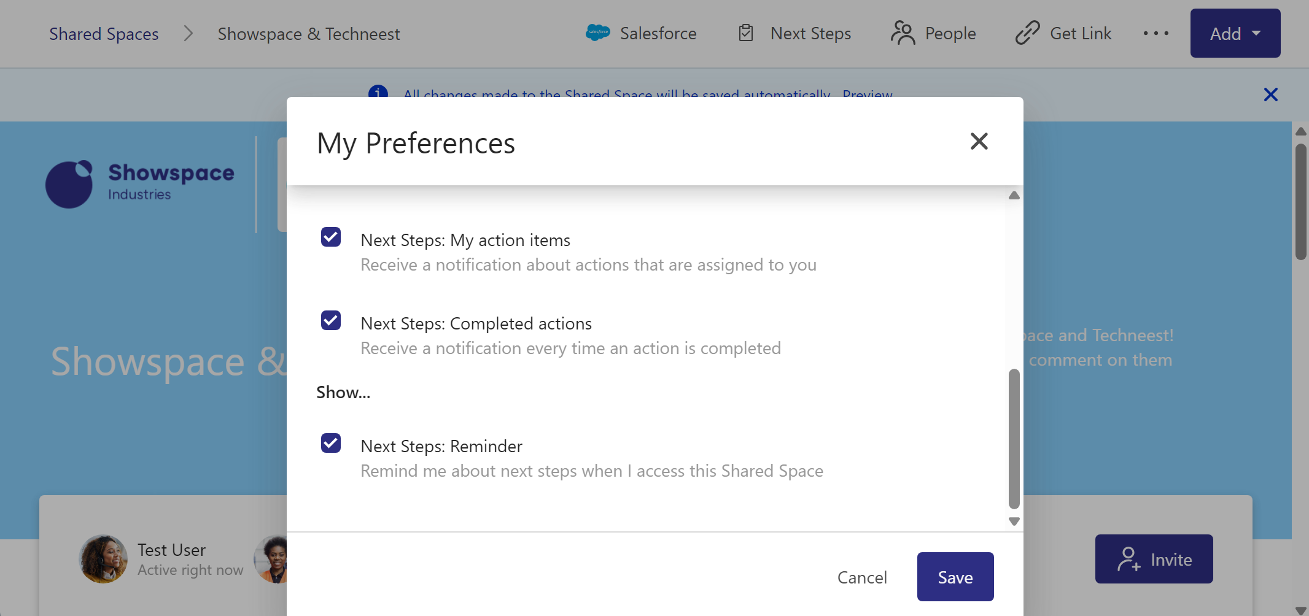The width and height of the screenshot is (1309, 616).
Task: Click dialog scrollbar down arrow
Action: coord(1014,522)
